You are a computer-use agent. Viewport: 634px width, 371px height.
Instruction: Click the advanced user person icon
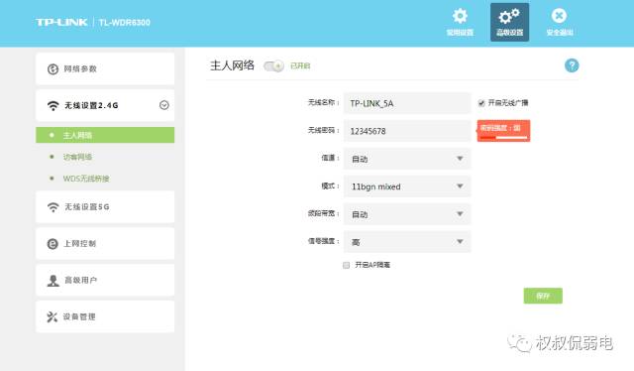(x=53, y=281)
